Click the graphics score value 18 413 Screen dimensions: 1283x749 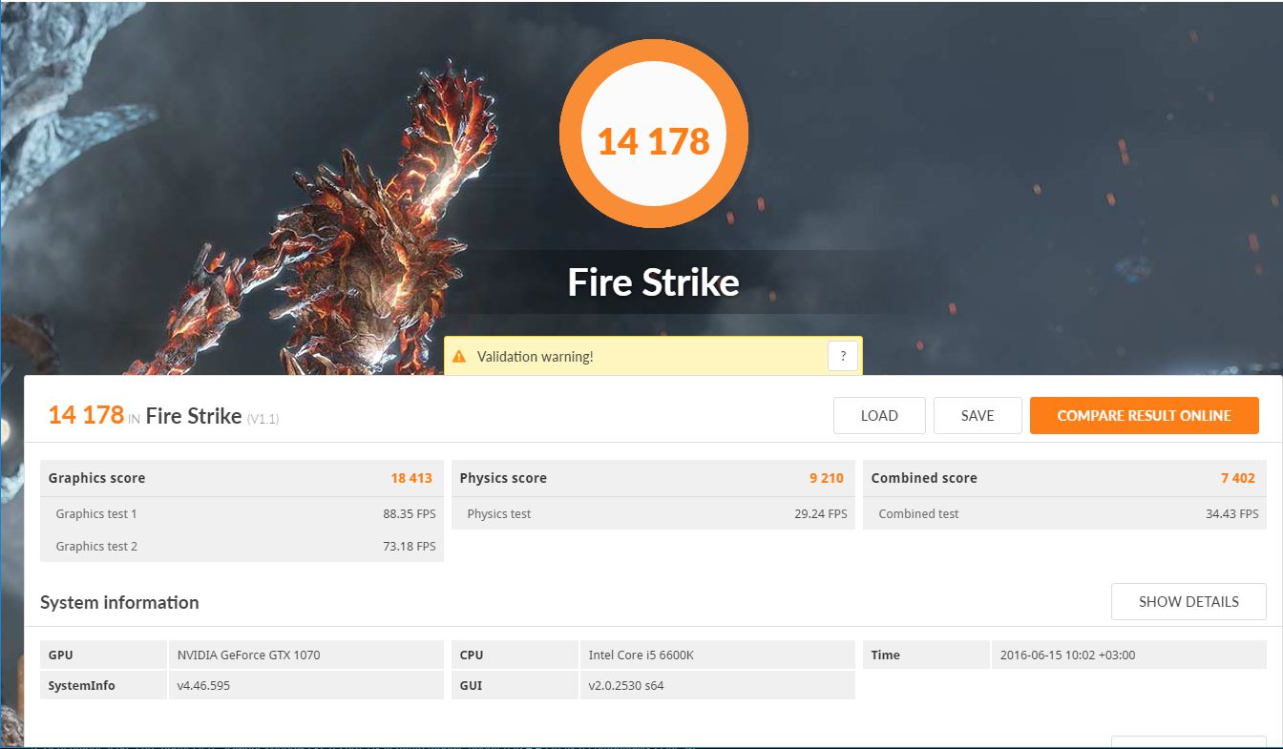point(411,478)
